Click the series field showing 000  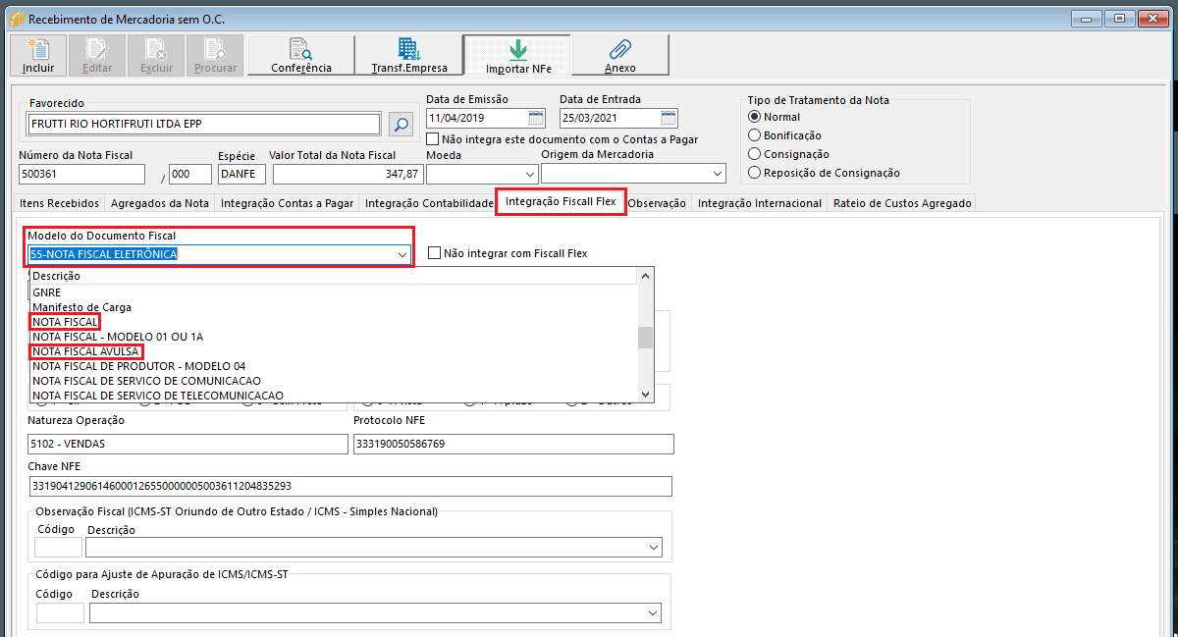click(190, 174)
